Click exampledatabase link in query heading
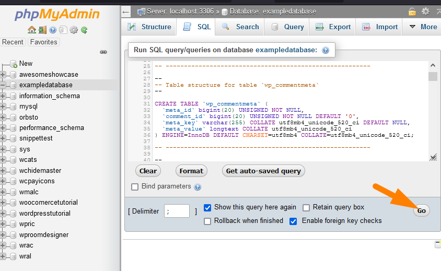441x271 pixels. (286, 50)
